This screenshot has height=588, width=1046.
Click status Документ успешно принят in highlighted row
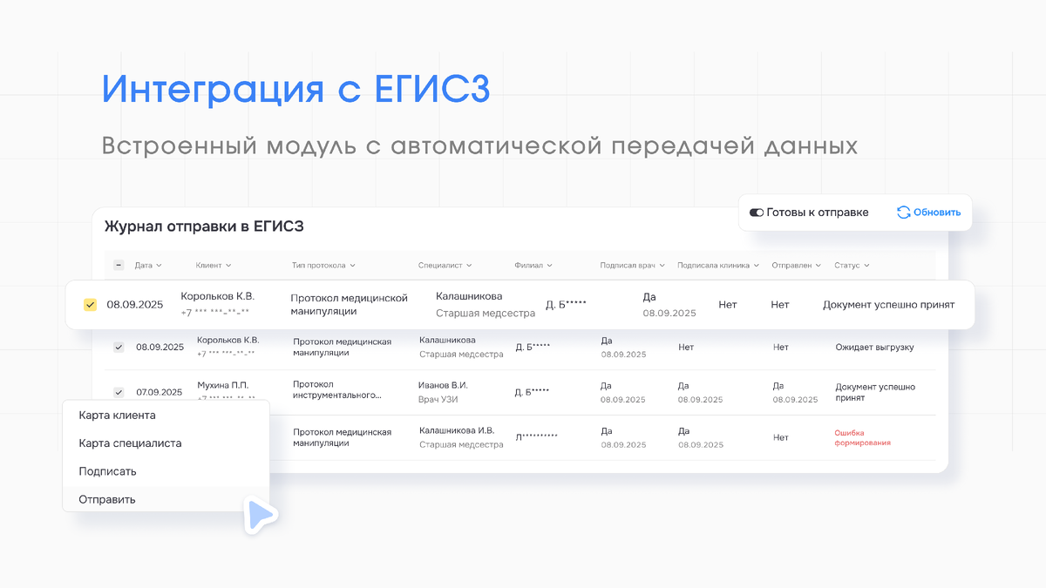click(888, 305)
